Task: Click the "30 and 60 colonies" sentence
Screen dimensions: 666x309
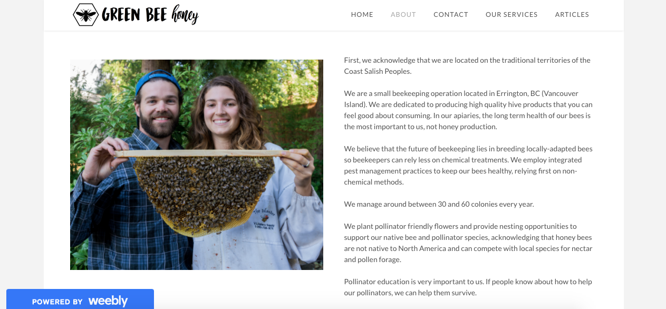Action: (x=439, y=204)
